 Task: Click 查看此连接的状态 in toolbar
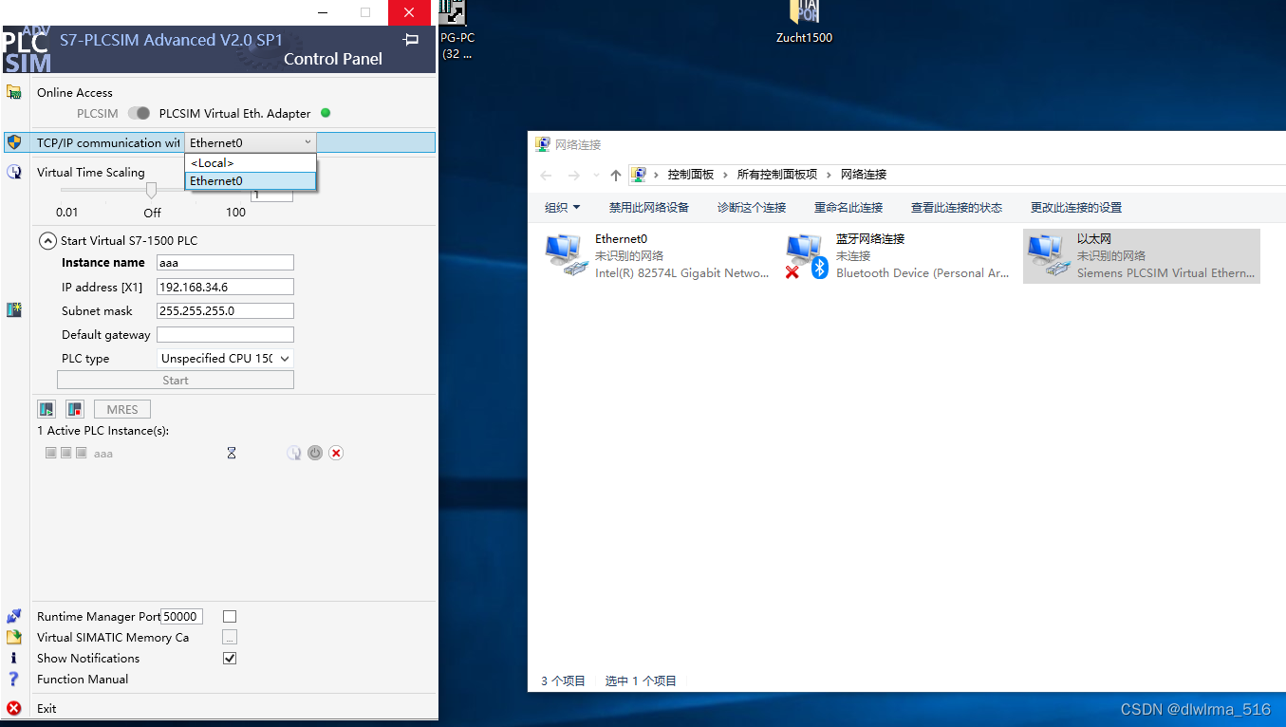point(957,207)
